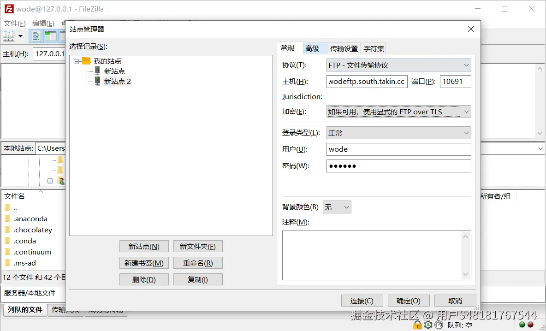Click the .anaconda file name
The width and height of the screenshot is (546, 331).
(x=30, y=219)
